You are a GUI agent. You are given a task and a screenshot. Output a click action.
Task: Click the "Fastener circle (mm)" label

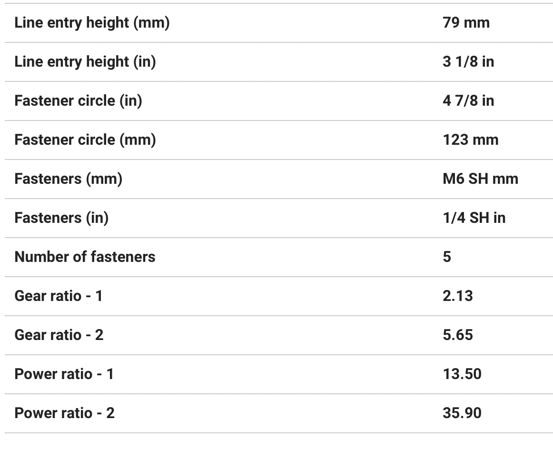(85, 140)
